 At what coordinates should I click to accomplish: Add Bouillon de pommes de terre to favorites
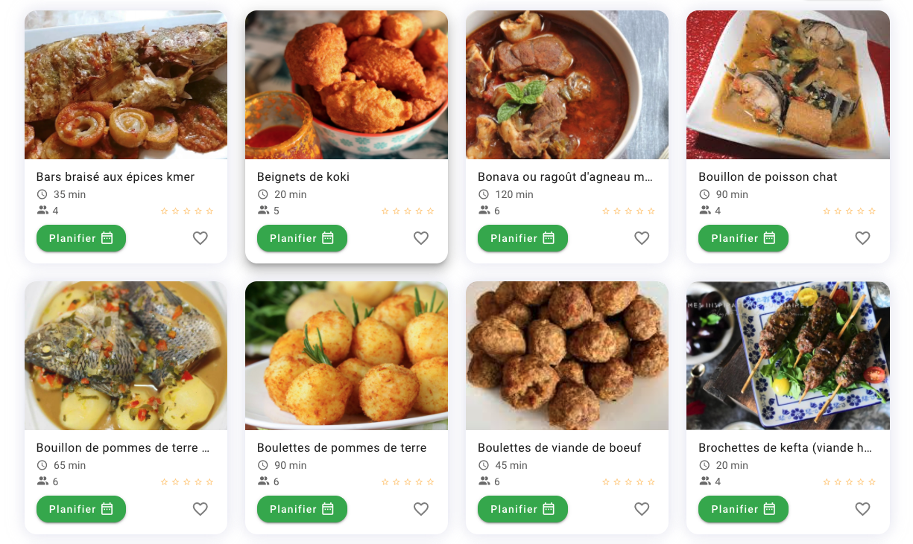click(x=200, y=509)
